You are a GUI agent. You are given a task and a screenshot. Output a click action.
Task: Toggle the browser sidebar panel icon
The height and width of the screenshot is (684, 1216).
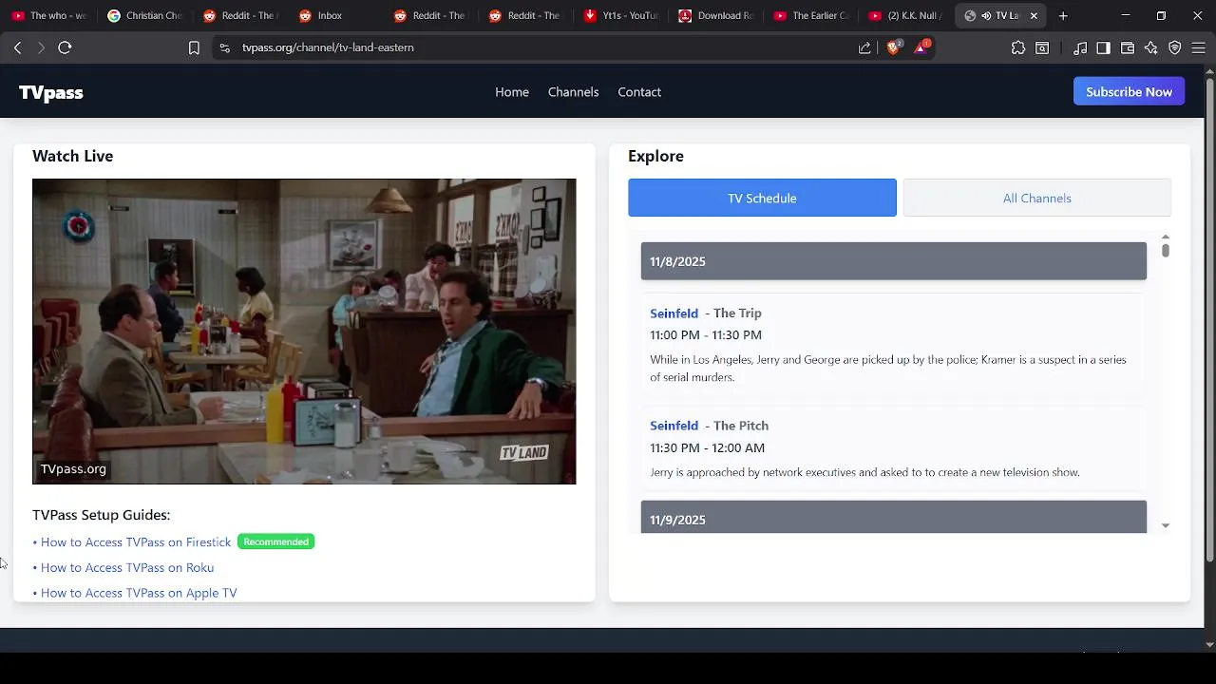tap(1103, 47)
